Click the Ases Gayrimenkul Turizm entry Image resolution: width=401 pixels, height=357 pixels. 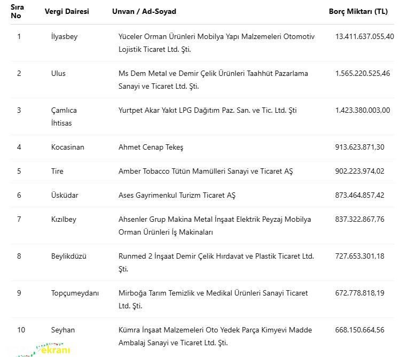(x=177, y=195)
